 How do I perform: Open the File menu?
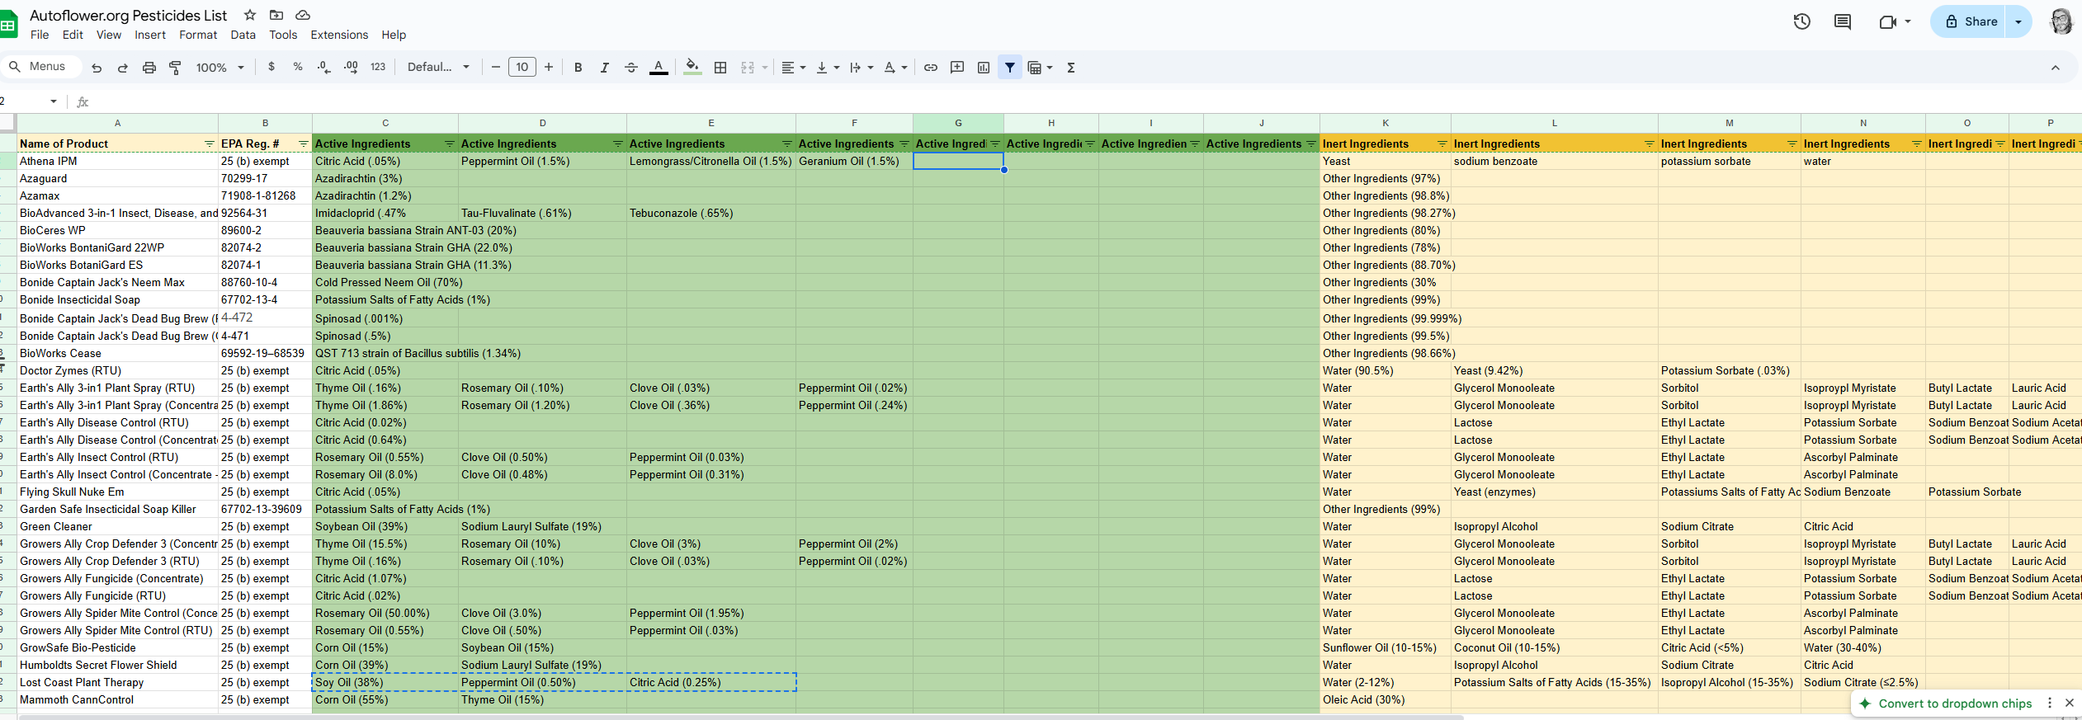point(40,35)
